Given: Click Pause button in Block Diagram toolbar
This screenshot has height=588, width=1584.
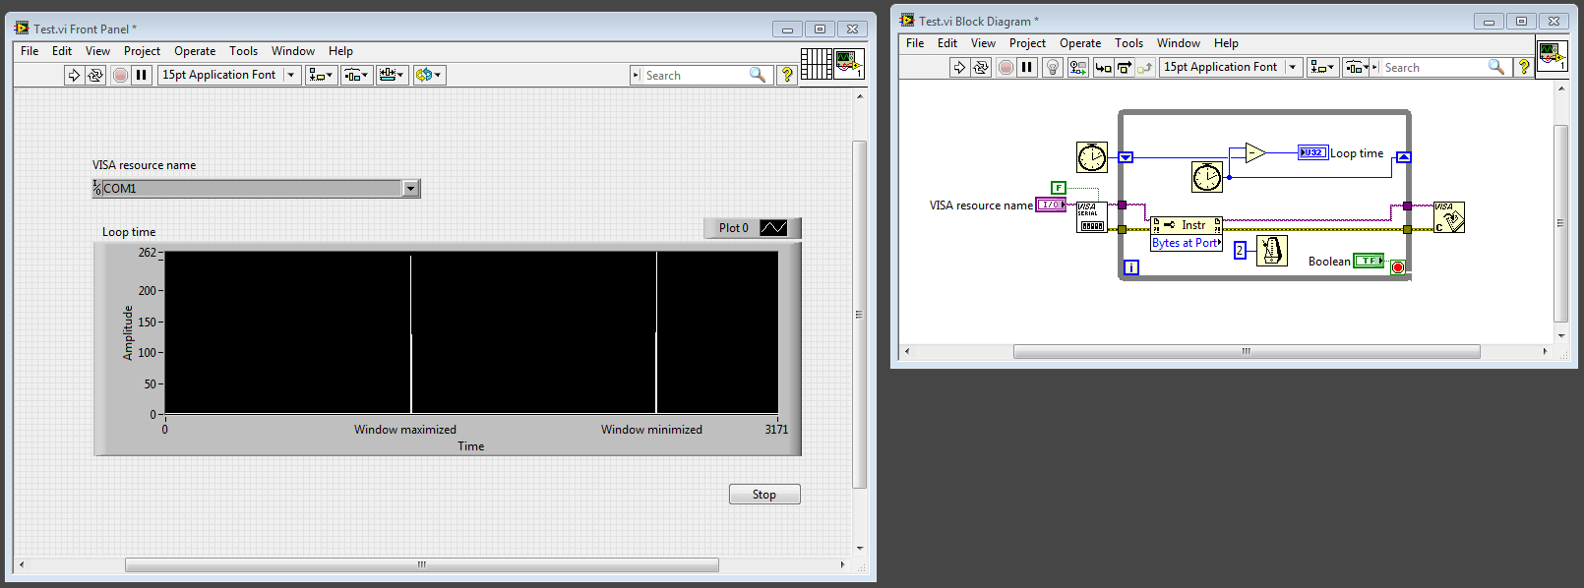Looking at the screenshot, I should pos(1027,67).
